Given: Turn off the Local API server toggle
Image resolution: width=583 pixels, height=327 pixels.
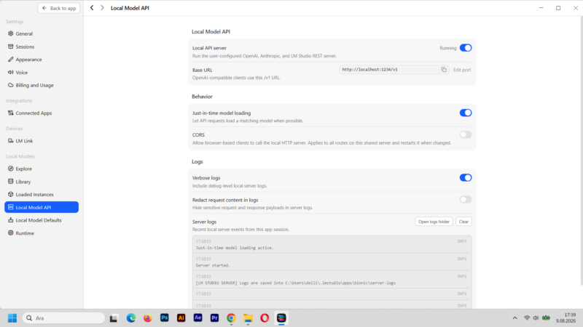Looking at the screenshot, I should pos(466,48).
